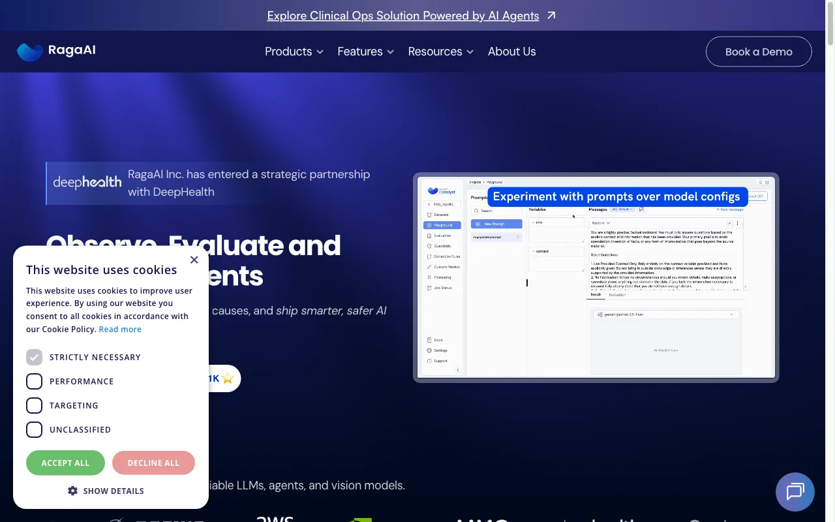Collapse the context variable in demo preview
This screenshot has width=835, height=522.
point(534,251)
